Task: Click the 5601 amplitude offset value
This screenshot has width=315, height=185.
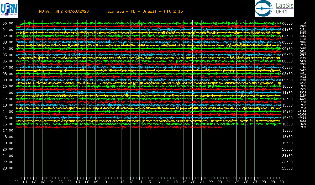Action: [302, 52]
